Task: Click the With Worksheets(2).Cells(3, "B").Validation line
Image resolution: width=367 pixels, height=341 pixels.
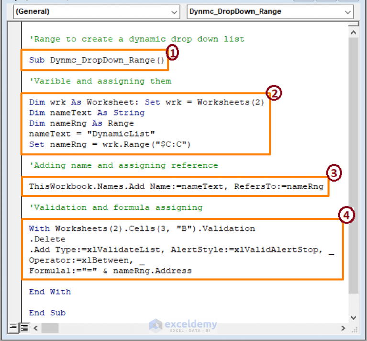Action: (x=142, y=228)
